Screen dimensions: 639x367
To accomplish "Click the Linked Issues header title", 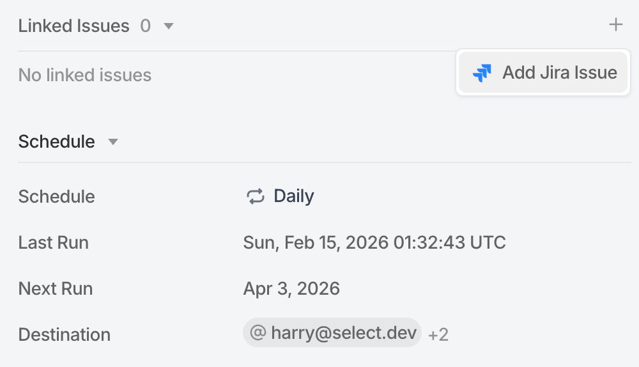I will pos(73,26).
